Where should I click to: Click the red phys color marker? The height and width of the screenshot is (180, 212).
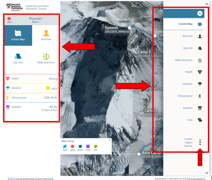[x=73, y=146]
